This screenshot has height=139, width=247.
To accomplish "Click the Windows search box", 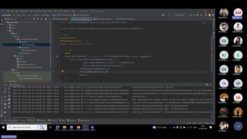I will 27,127.
